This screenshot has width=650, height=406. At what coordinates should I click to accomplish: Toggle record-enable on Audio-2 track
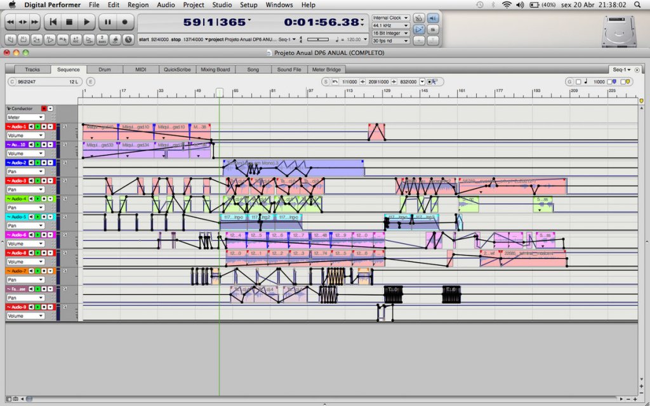click(44, 163)
